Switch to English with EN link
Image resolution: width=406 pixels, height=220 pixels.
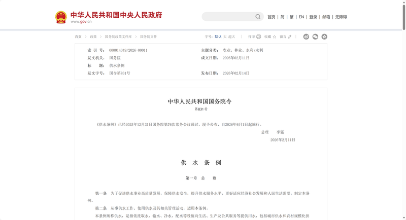[x=301, y=17]
